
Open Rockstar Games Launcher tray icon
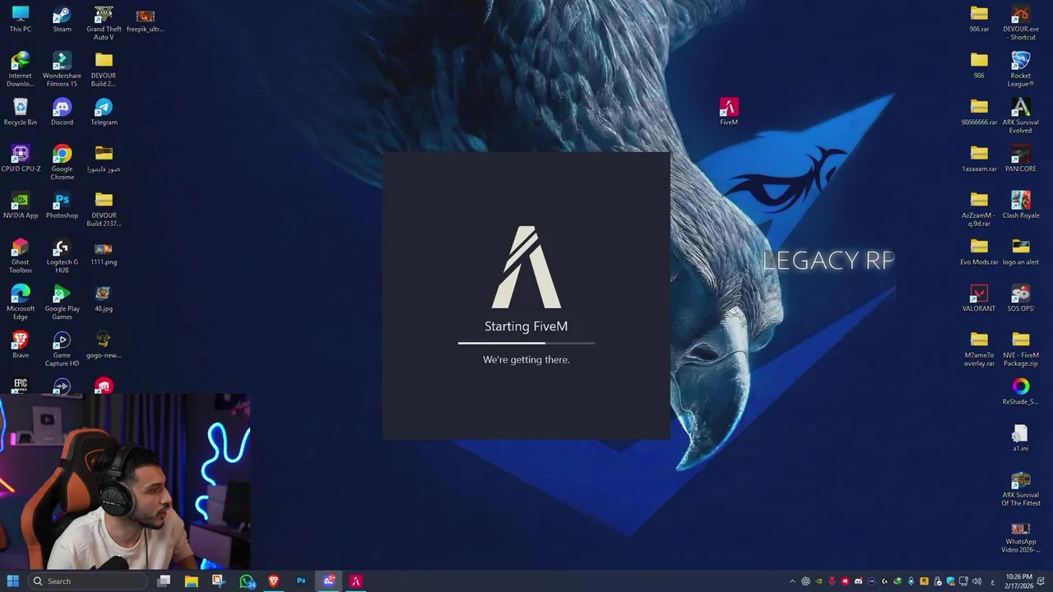(x=924, y=581)
